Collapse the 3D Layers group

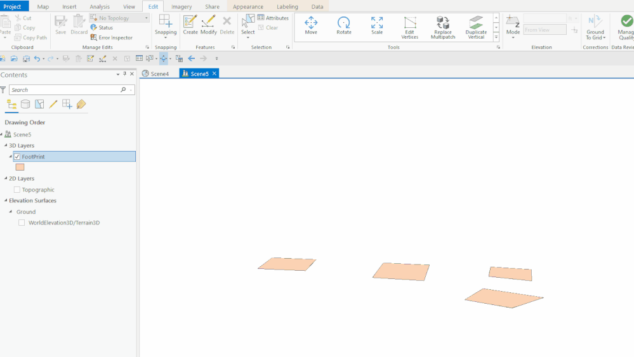point(6,145)
